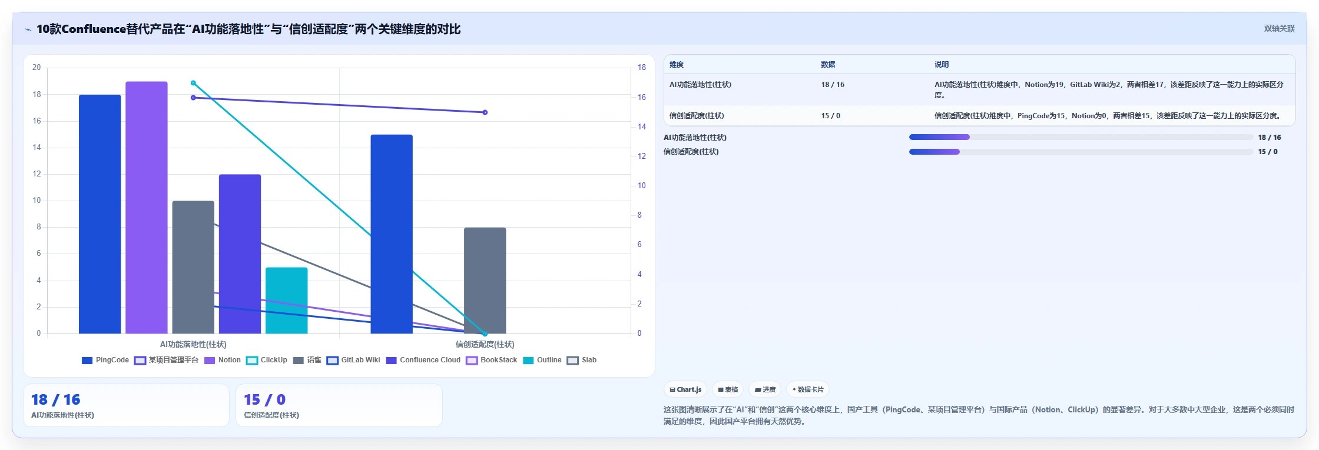
Task: Select the 进度 tag
Action: 765,389
